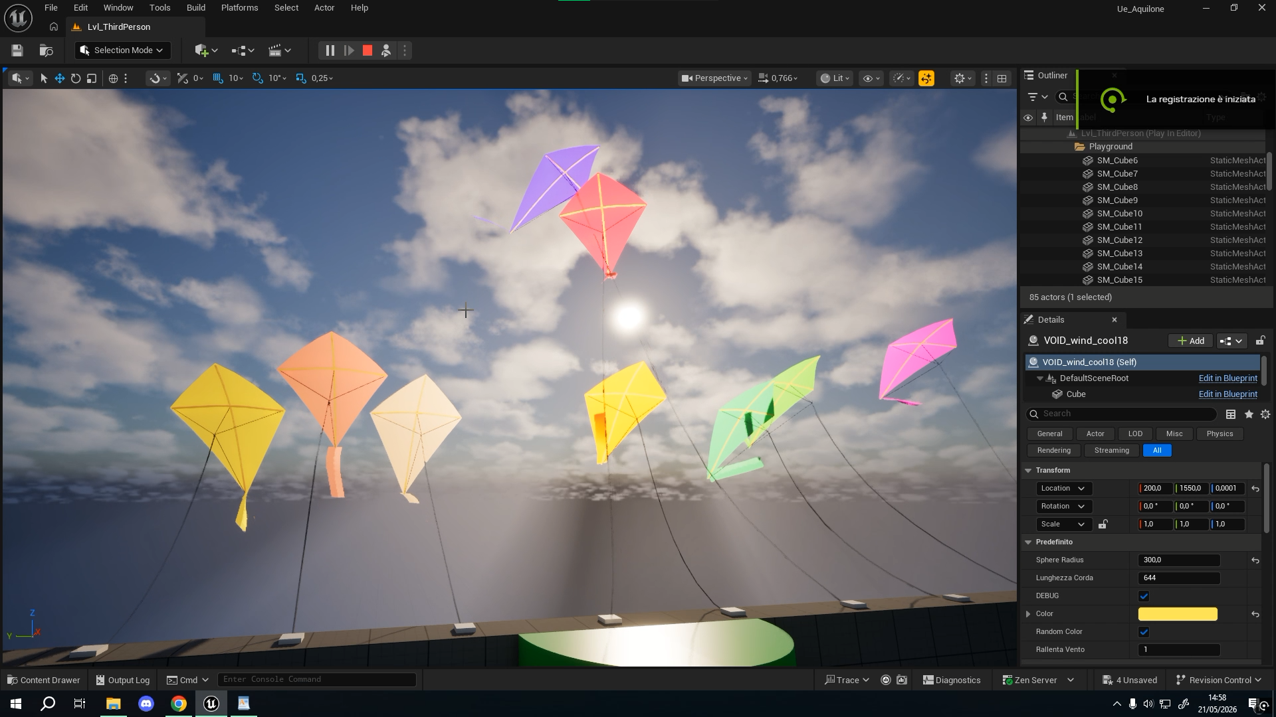Open the yellow Color swatch picker
This screenshot has height=717, width=1276.
pyautogui.click(x=1178, y=614)
